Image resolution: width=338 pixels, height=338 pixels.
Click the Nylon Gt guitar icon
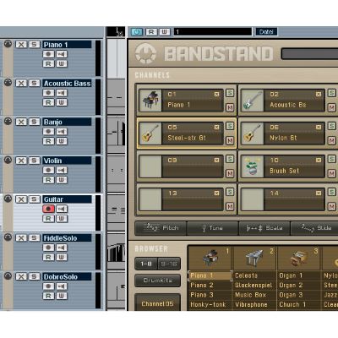click(x=253, y=134)
